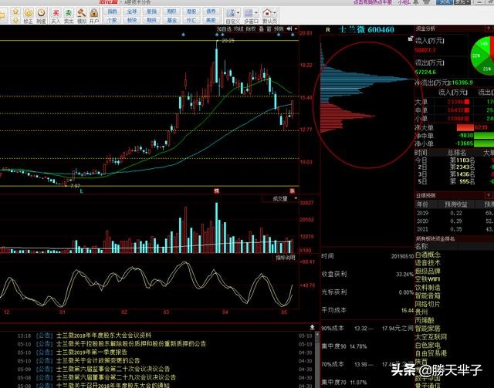Select 白酒概念 in the sector ranking list
The width and height of the screenshot is (494, 388).
tap(428, 255)
